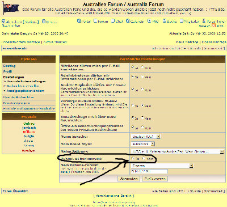Click the Portal icon in navigation
This screenshot has height=207, width=227.
click(79, 21)
